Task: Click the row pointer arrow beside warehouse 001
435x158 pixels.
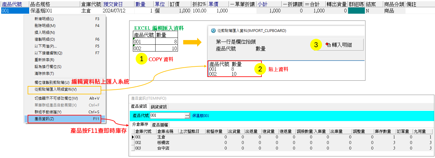Action: [133, 137]
